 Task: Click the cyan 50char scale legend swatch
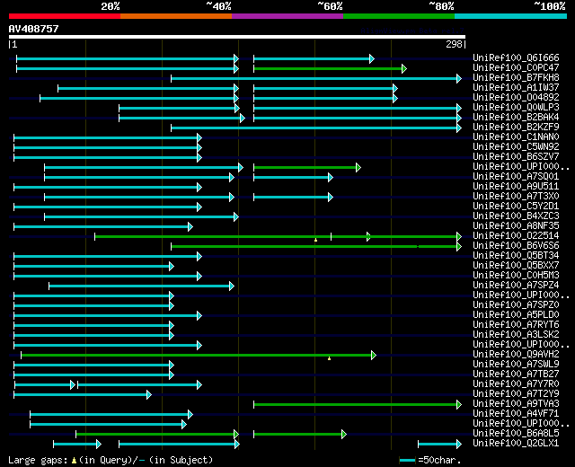(407, 460)
